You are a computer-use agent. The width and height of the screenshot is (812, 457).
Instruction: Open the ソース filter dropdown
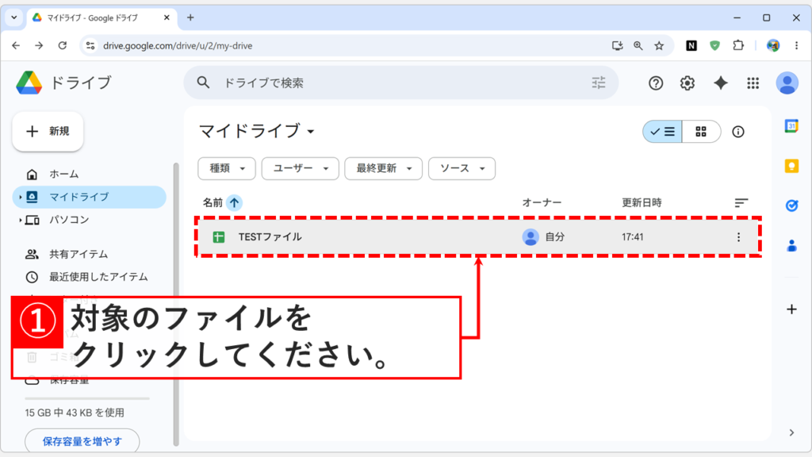(462, 168)
